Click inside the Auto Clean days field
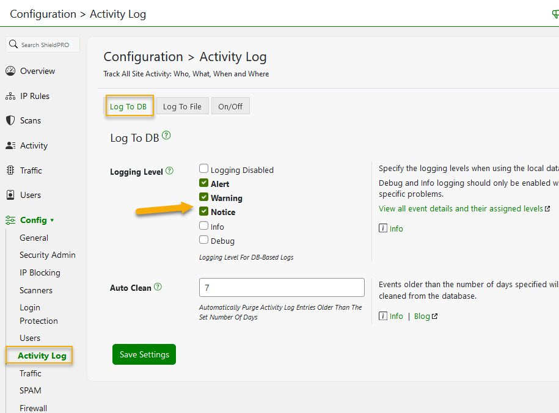 pos(282,287)
